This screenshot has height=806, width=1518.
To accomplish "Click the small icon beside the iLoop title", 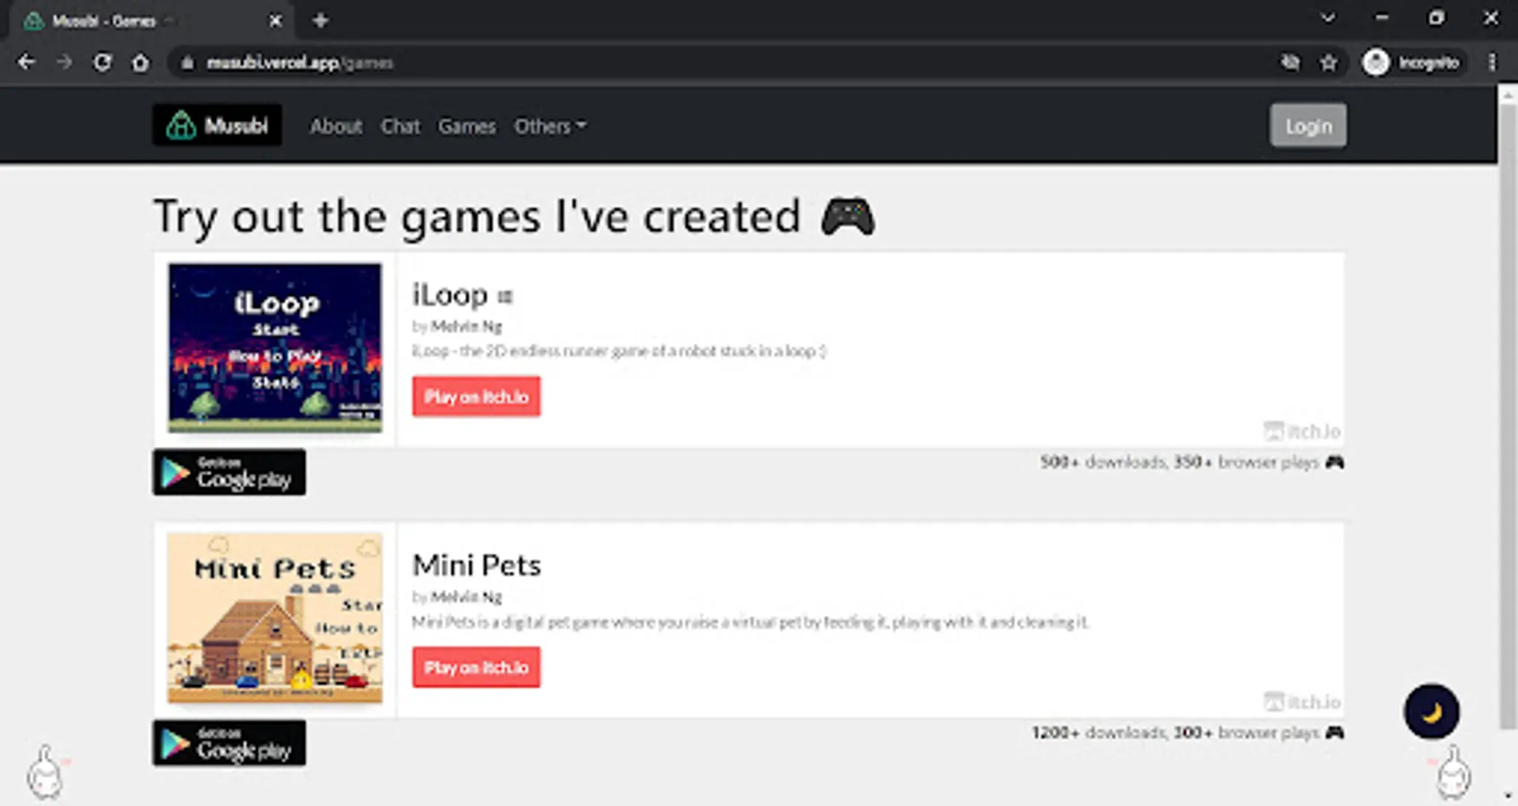I will pos(505,296).
